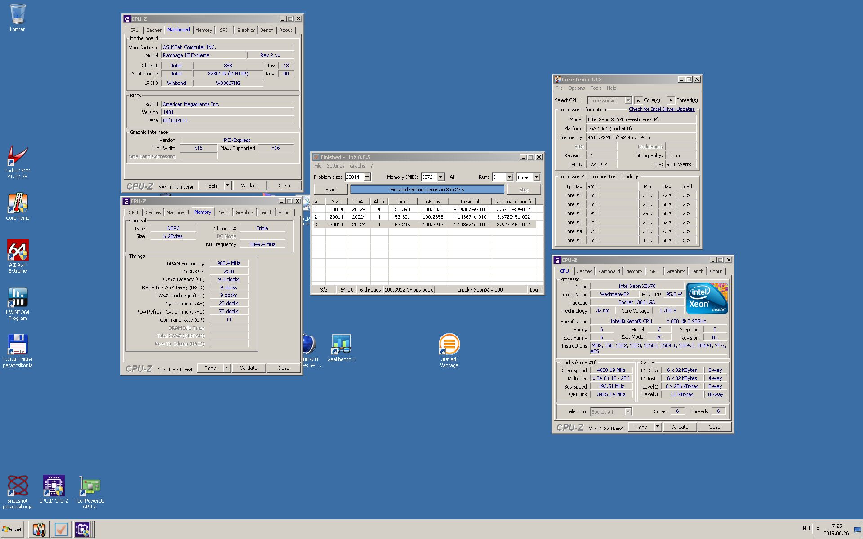Click Tools button in Mainboard CPU-Z window
Screen dimensions: 863x539
211,186
